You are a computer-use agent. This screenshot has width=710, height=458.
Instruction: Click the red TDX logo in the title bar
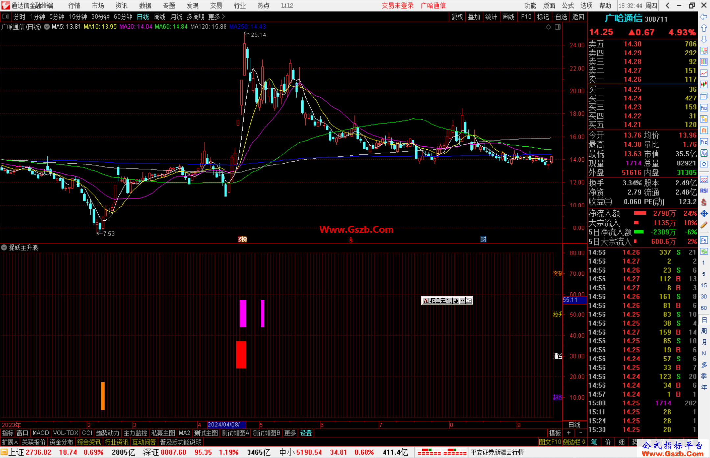[6, 5]
